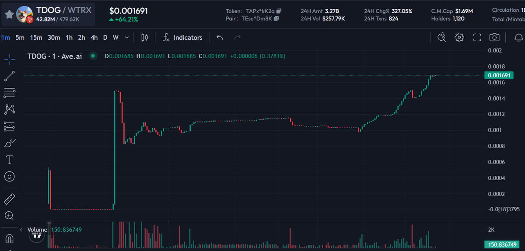Open chart settings gear
525x251 pixels.
459,38
